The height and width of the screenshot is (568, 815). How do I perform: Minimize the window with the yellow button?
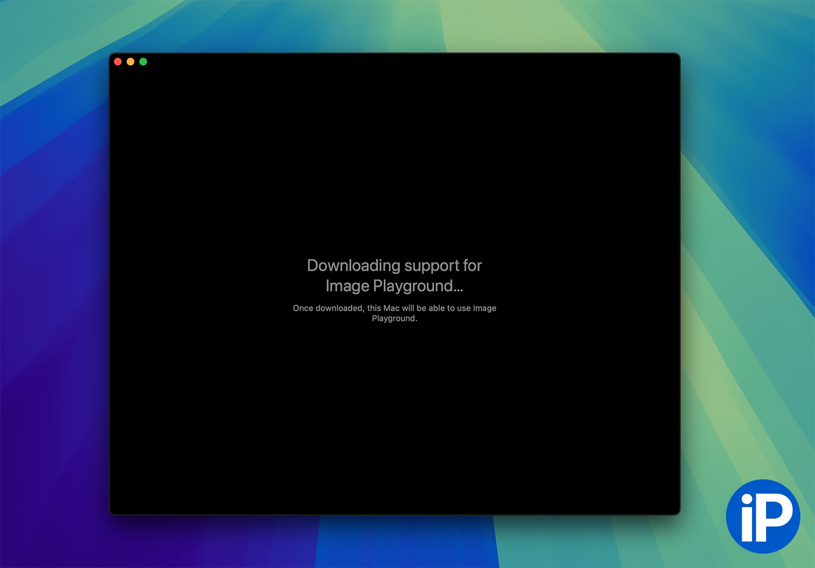pos(130,62)
